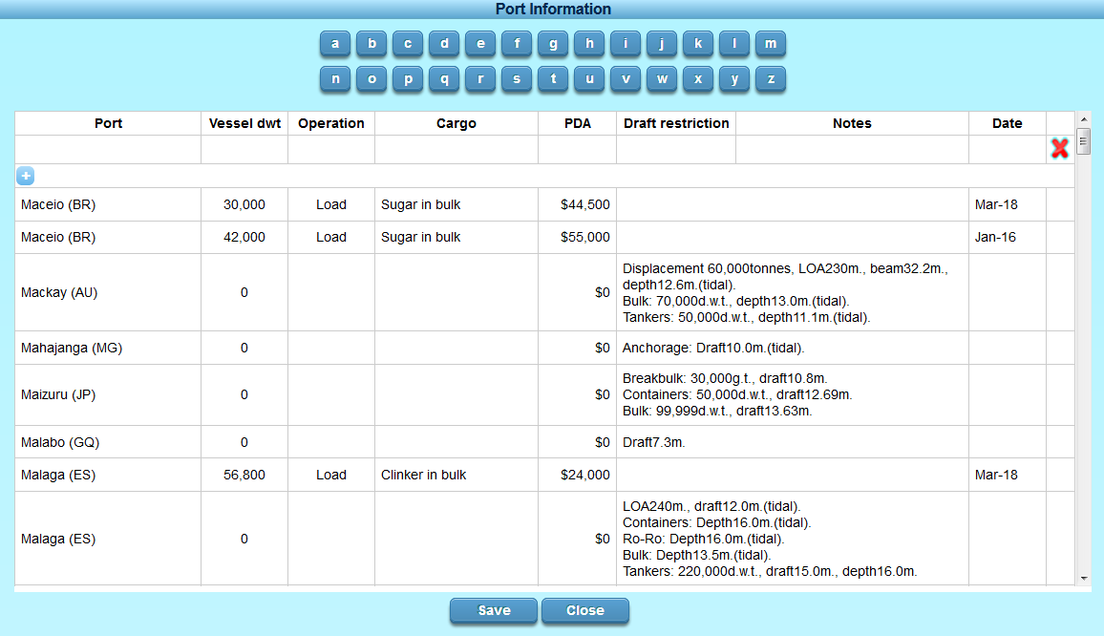The height and width of the screenshot is (636, 1104).
Task: Filter ports by letter x
Action: (x=698, y=79)
